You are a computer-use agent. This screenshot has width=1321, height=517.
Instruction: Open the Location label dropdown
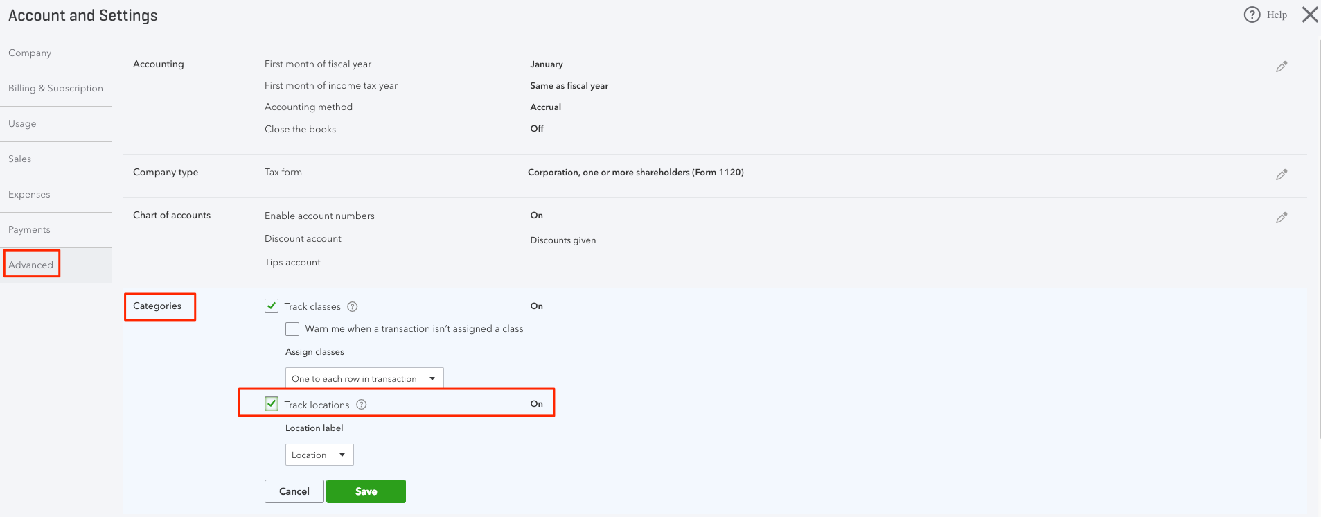[319, 455]
